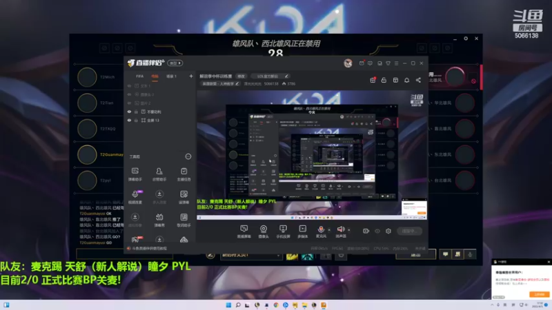The height and width of the screenshot is (310, 552).
Task: Click the toolbox more-options circle icon
Action: 188,156
